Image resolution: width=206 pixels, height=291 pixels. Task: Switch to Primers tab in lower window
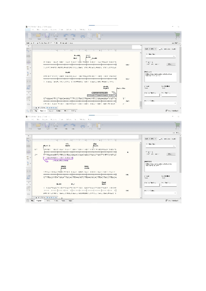[x=63, y=201]
